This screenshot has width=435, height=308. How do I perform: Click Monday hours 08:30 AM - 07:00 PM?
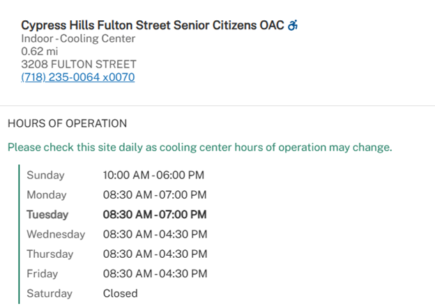point(155,195)
